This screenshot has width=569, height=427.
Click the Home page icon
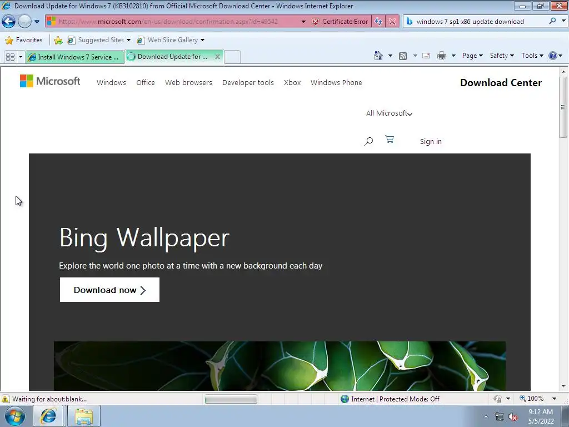pyautogui.click(x=378, y=56)
